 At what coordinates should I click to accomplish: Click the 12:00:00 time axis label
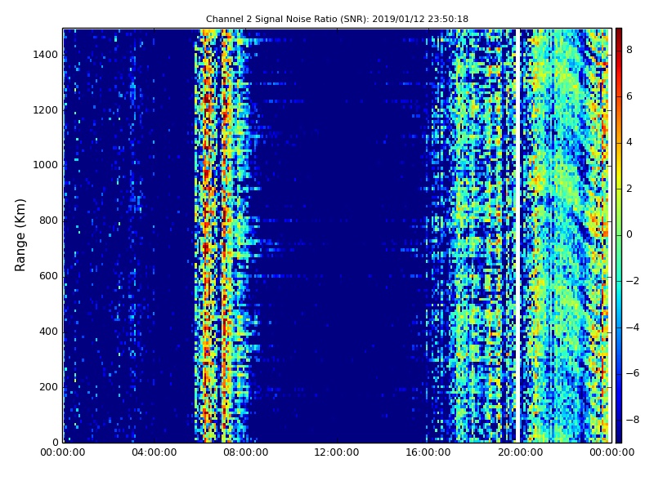tap(337, 452)
